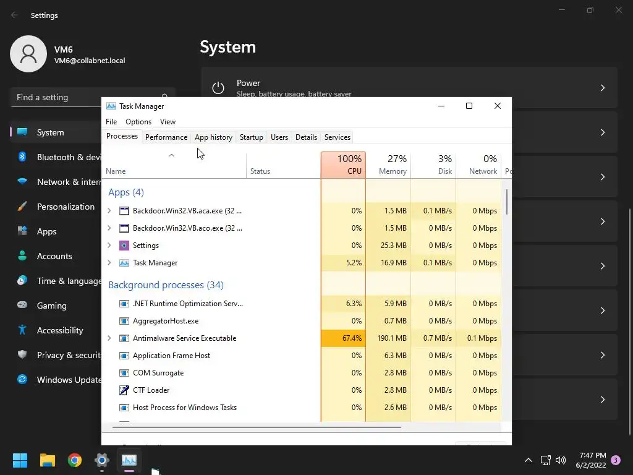The image size is (633, 475).
Task: Launch Google Chrome from the taskbar
Action: click(x=75, y=460)
